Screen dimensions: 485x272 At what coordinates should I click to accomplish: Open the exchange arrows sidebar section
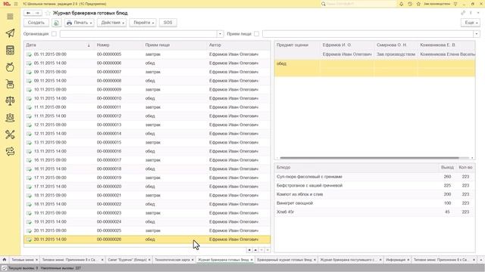pyautogui.click(x=10, y=151)
